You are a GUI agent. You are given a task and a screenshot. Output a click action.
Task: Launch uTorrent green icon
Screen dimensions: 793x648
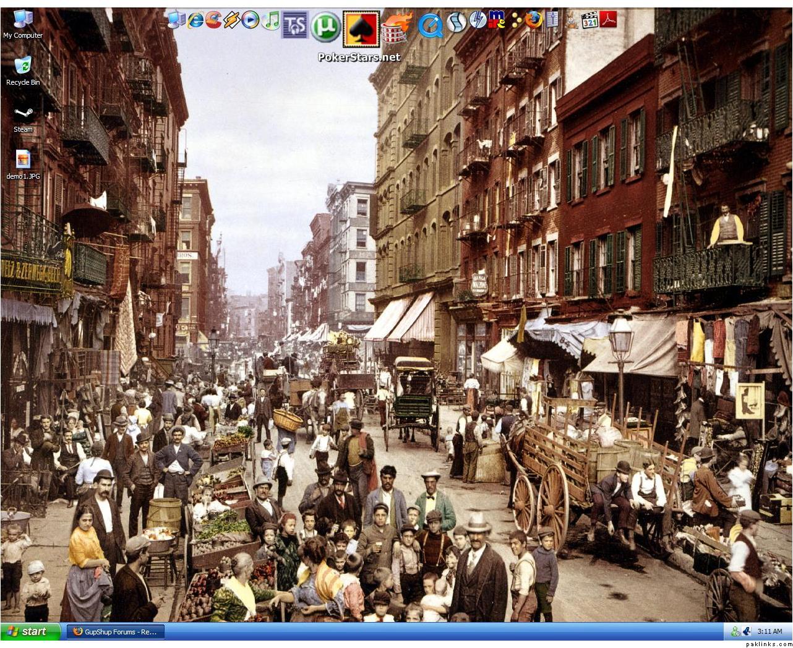point(324,26)
